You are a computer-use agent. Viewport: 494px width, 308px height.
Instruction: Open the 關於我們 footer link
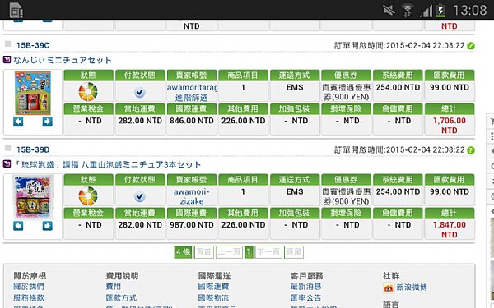point(29,287)
